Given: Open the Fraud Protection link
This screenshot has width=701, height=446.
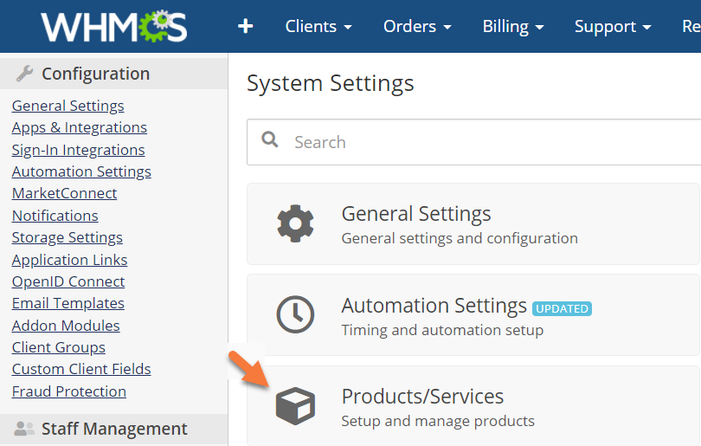Looking at the screenshot, I should click(x=69, y=391).
